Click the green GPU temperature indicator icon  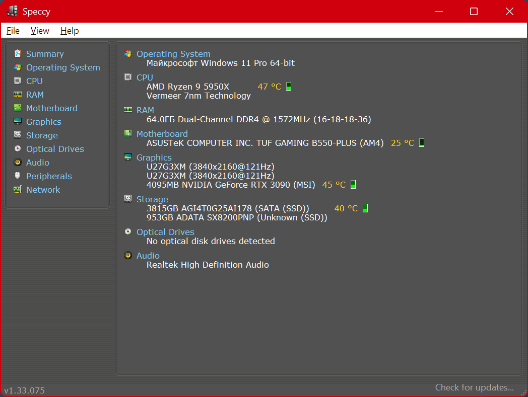353,184
